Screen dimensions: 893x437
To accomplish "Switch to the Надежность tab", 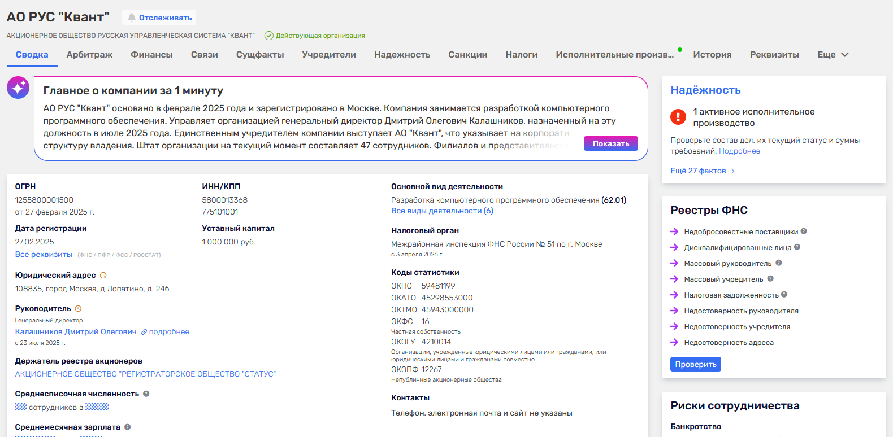I will [x=402, y=55].
